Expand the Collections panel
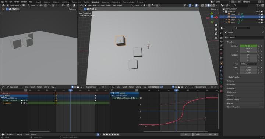Image resolution: width=265 pixels, height=139 pixels. 231,85
